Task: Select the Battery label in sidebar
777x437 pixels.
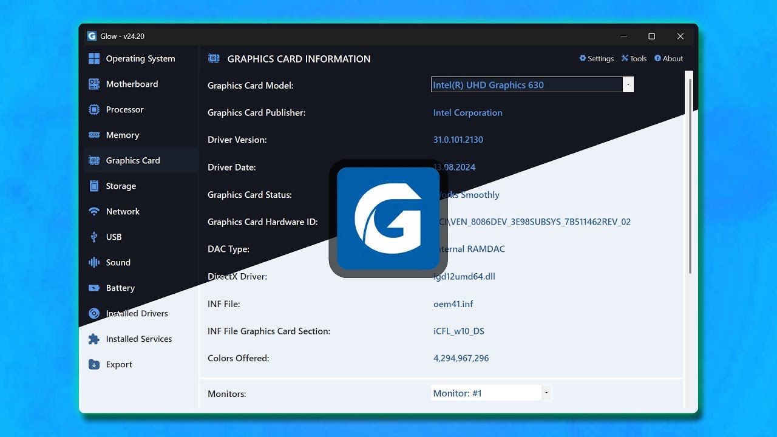Action: click(x=120, y=288)
